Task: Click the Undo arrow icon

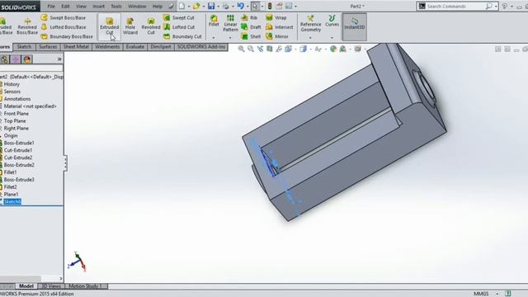Action: pos(240,6)
